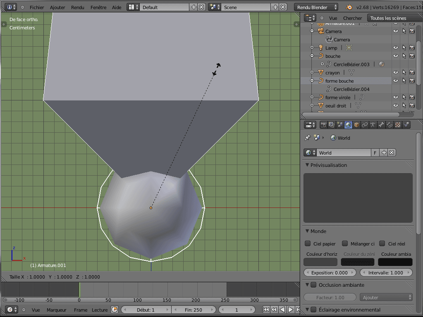Add a new World datablock with plus icon

tap(384, 153)
